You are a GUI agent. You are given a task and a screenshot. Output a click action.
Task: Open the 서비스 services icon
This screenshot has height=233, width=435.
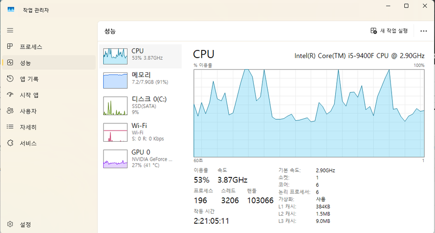pyautogui.click(x=10, y=143)
